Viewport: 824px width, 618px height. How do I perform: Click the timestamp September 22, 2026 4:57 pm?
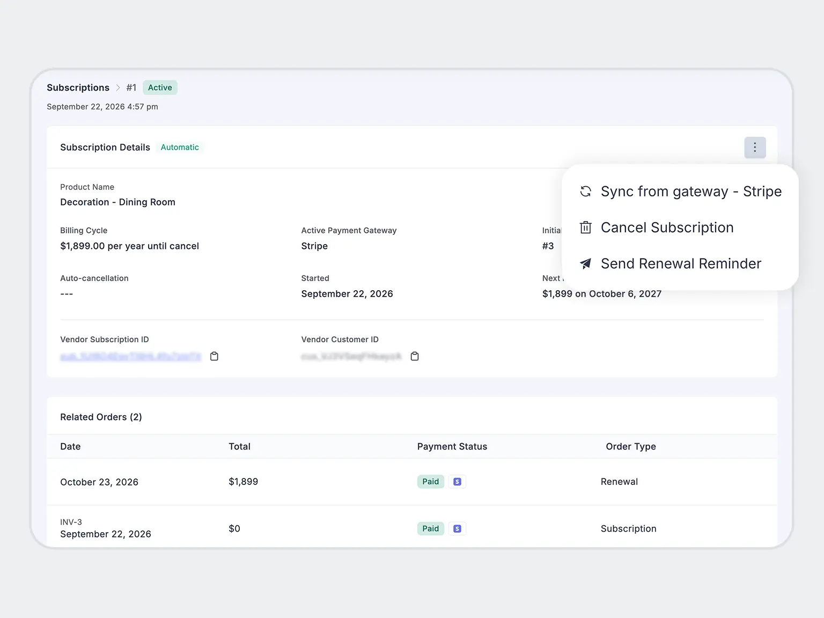click(x=102, y=107)
